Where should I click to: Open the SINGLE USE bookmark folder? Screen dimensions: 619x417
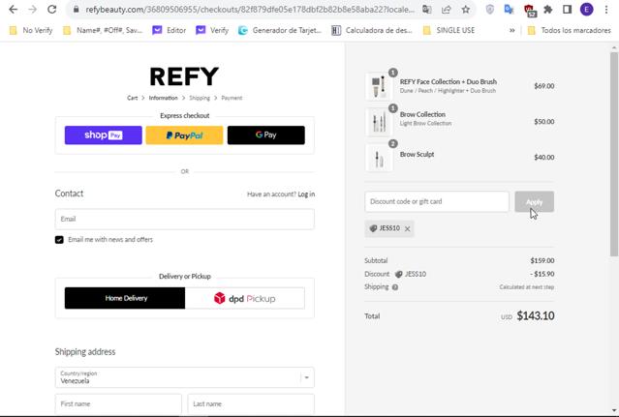449,30
